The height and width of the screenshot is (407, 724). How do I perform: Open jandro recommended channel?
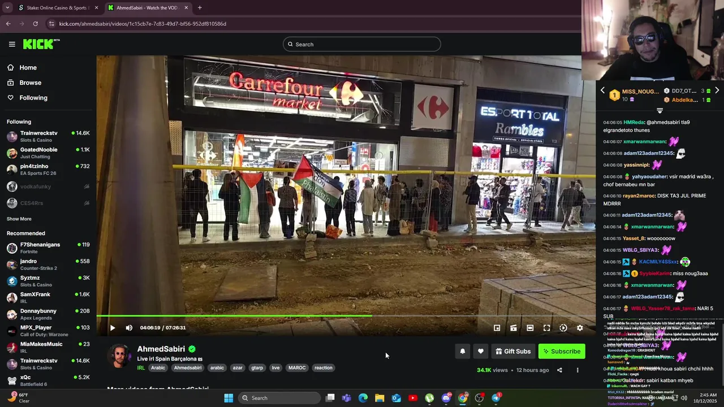click(48, 265)
